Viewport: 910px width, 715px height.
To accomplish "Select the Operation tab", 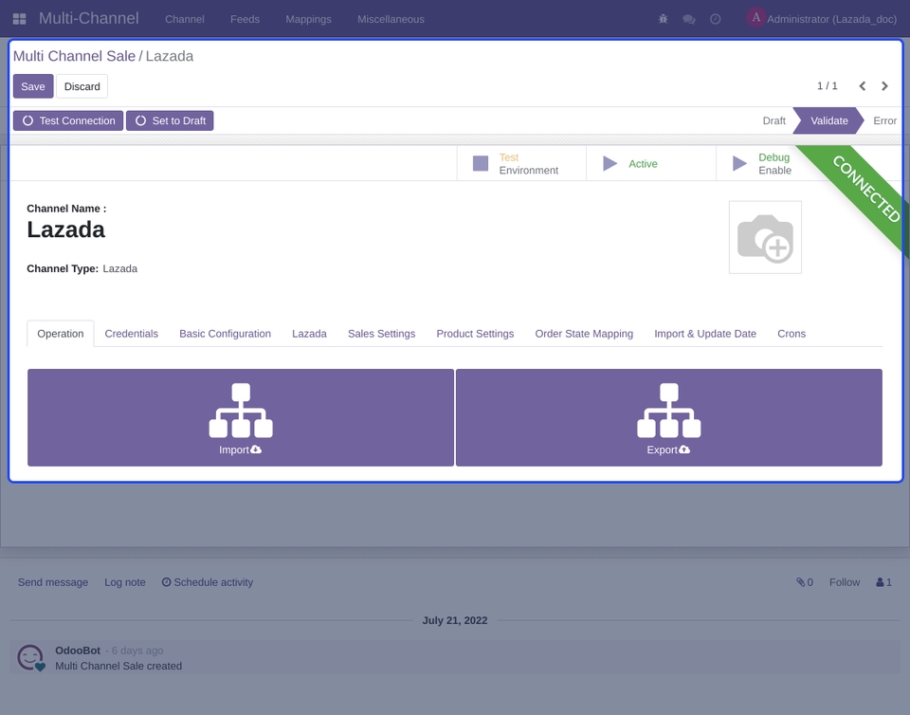I will click(x=61, y=334).
